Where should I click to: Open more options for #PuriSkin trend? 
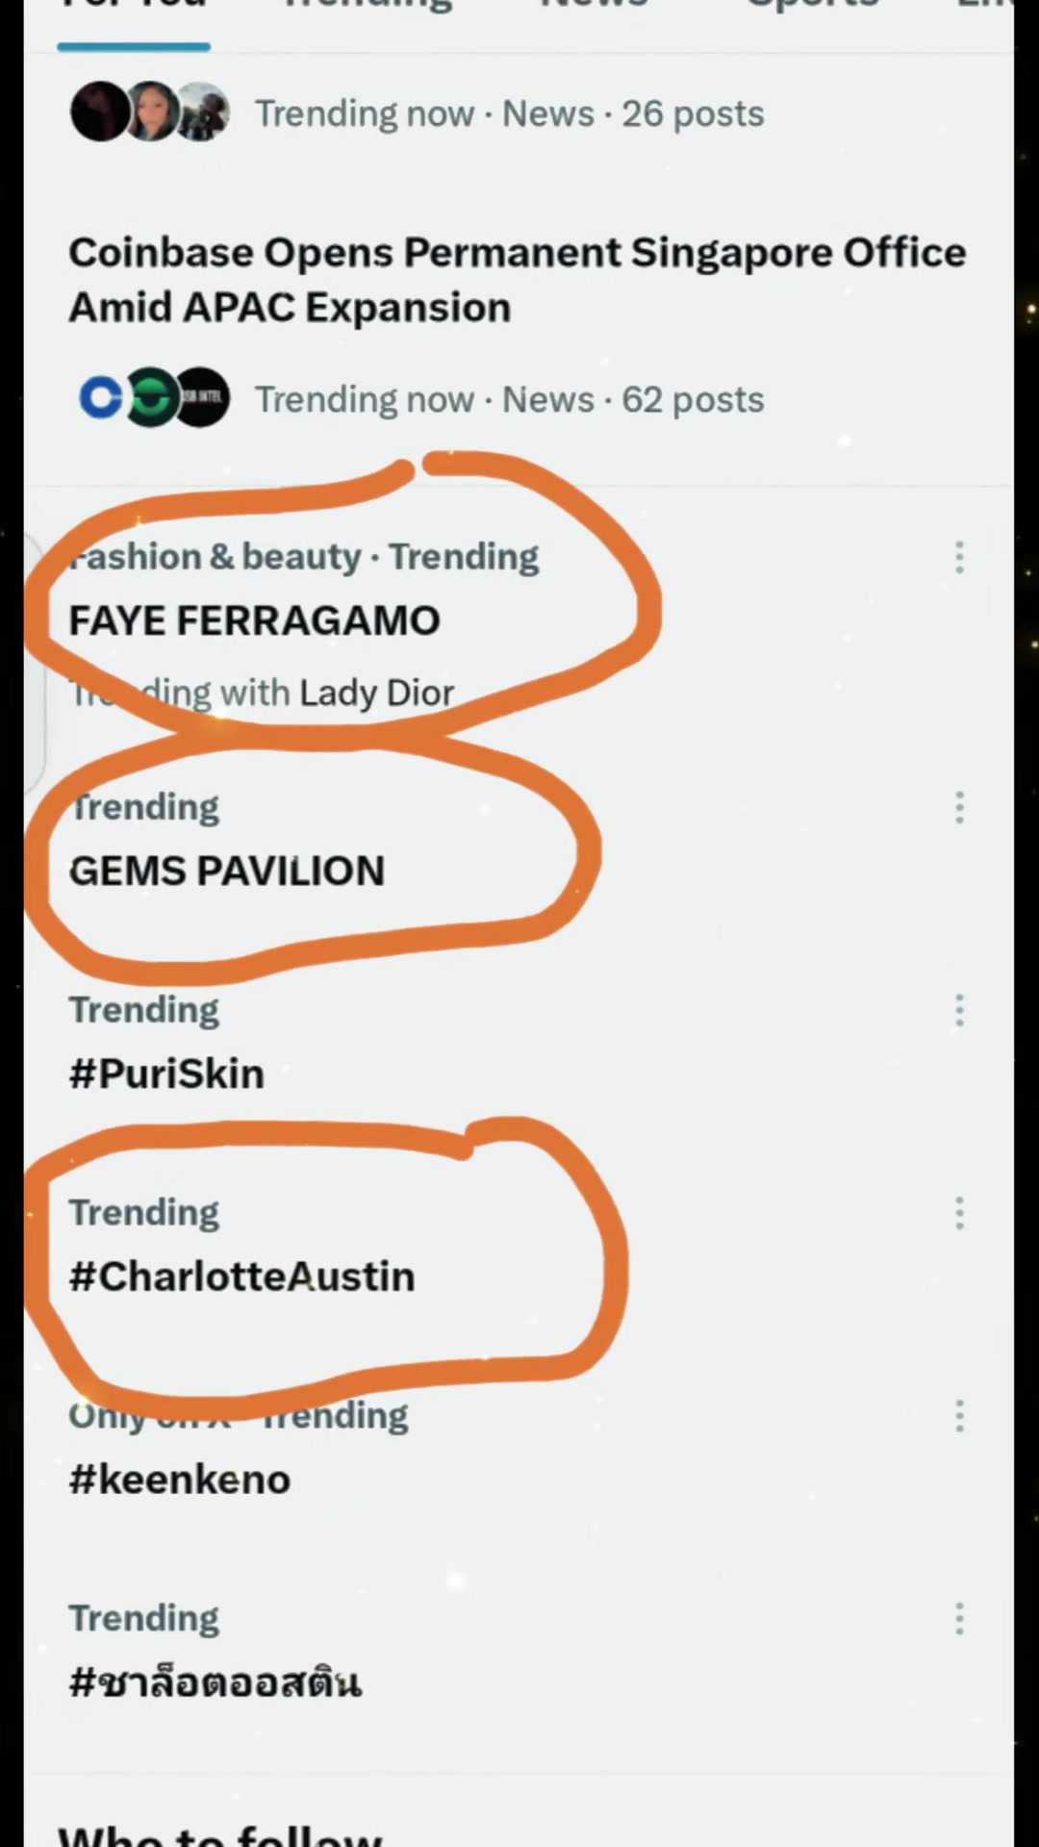point(959,1010)
